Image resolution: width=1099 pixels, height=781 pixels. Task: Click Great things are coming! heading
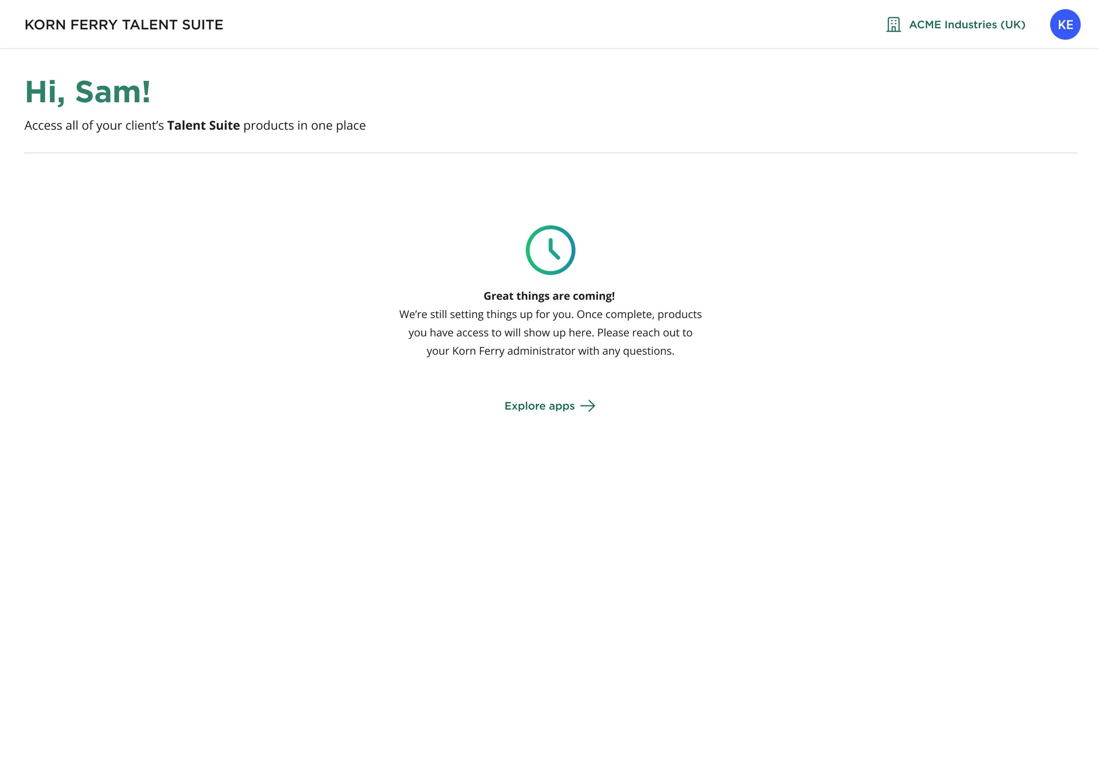pyautogui.click(x=549, y=296)
